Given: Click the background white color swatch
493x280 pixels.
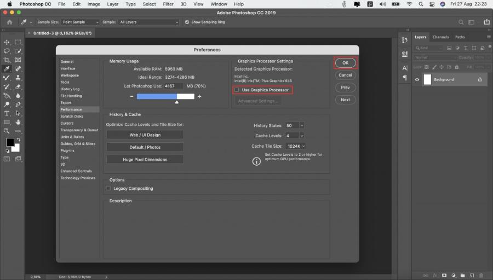Looking at the screenshot, I should 16,148.
